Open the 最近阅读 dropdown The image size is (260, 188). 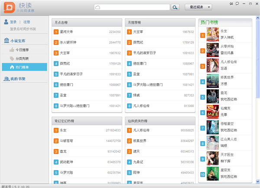(x=198, y=7)
